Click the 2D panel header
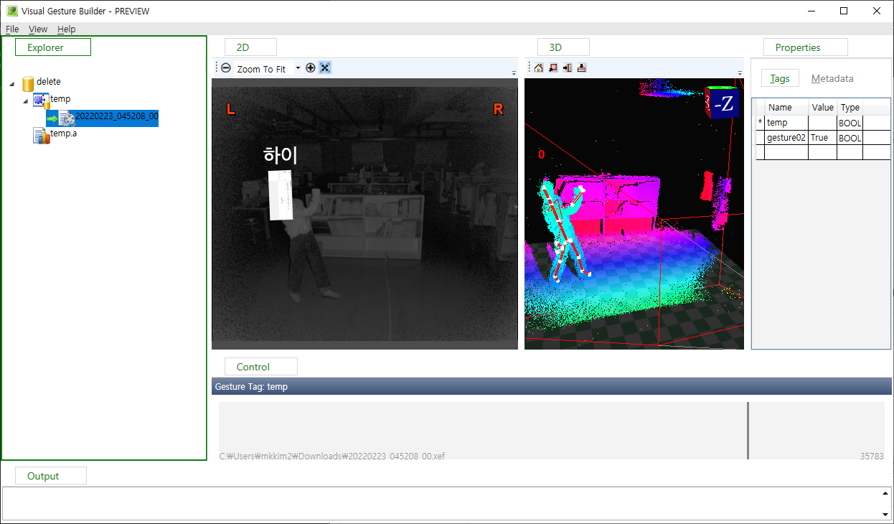Viewport: 894px width, 524px height. 250,47
